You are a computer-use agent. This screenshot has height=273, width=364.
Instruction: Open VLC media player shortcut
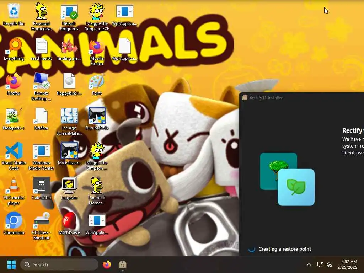[14, 191]
